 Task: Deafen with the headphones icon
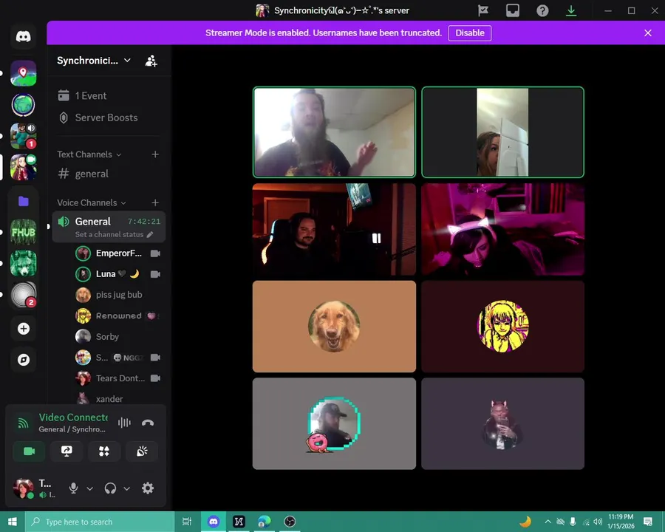(x=110, y=488)
